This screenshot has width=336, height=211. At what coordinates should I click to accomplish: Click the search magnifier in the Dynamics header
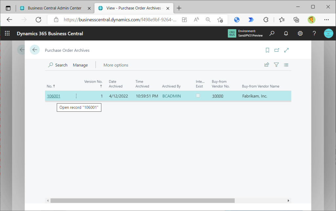272,33
